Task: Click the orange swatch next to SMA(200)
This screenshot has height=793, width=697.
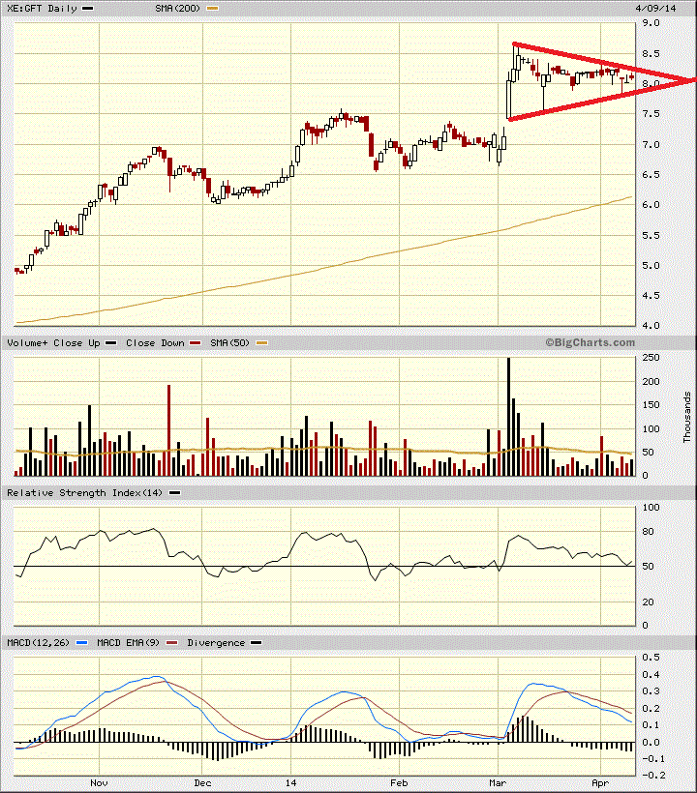Action: coord(212,9)
